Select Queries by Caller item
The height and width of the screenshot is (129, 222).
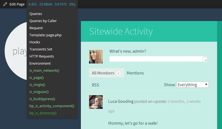pyautogui.click(x=43, y=21)
